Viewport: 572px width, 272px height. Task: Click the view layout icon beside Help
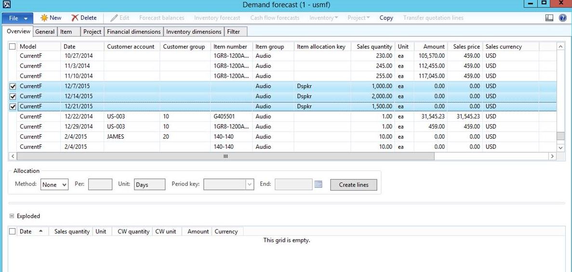pos(549,18)
